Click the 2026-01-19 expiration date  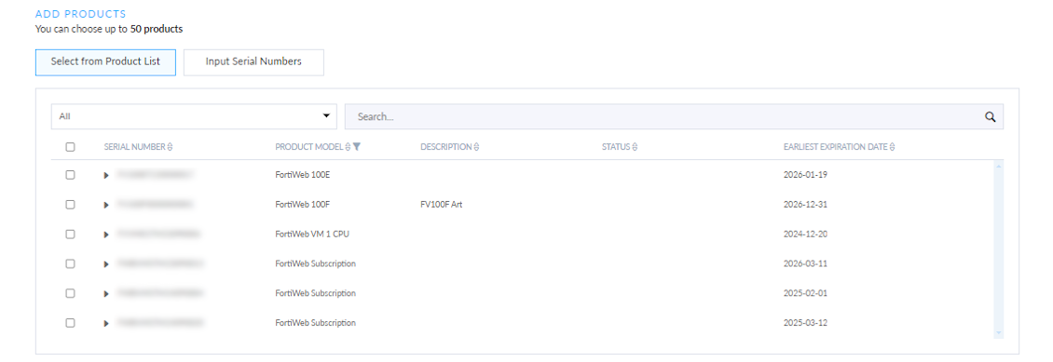[805, 174]
